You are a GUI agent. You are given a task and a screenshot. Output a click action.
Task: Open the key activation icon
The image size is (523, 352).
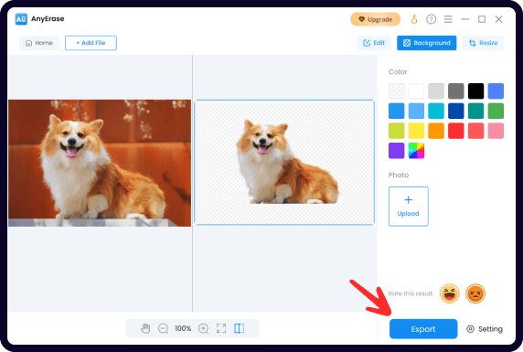coord(414,19)
